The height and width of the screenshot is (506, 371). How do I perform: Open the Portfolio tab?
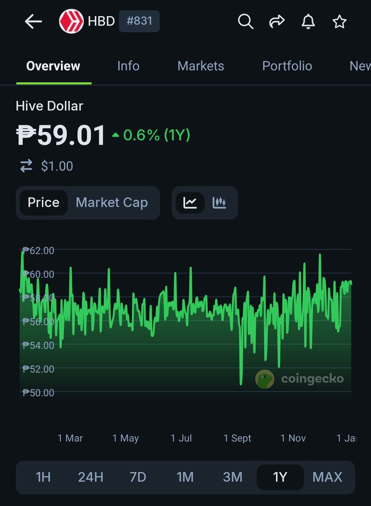click(287, 66)
